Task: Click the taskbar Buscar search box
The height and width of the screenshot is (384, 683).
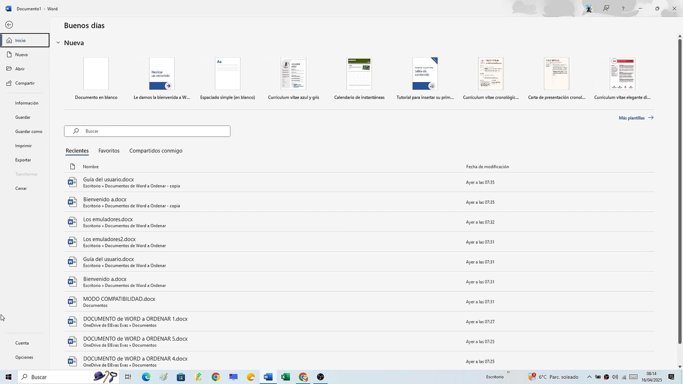Action: [68, 377]
